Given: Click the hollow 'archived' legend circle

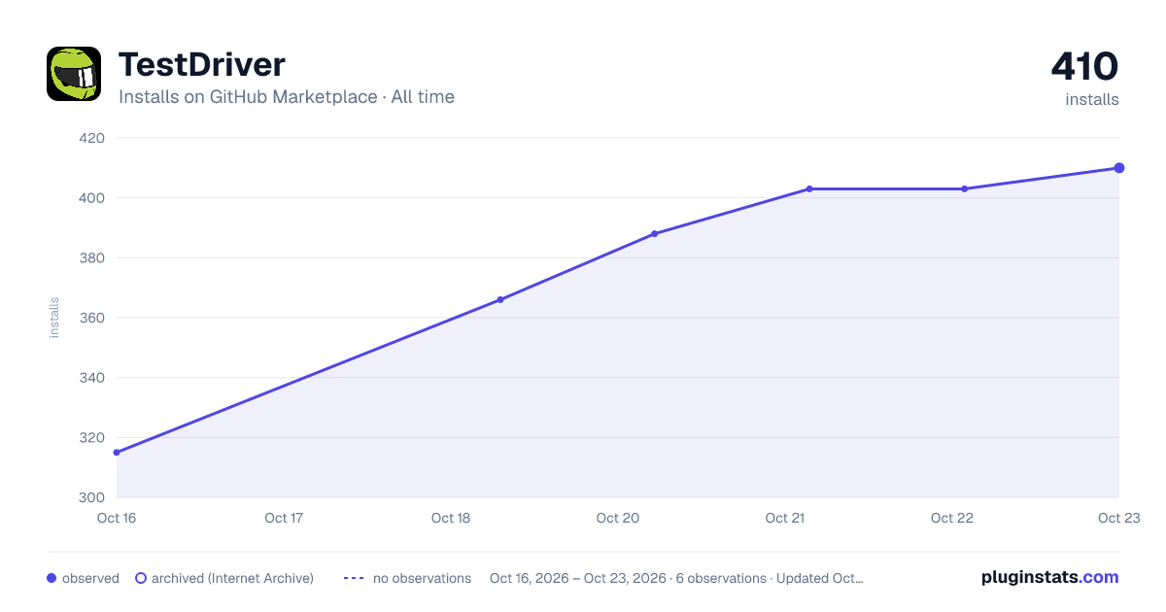Looking at the screenshot, I should point(141,578).
